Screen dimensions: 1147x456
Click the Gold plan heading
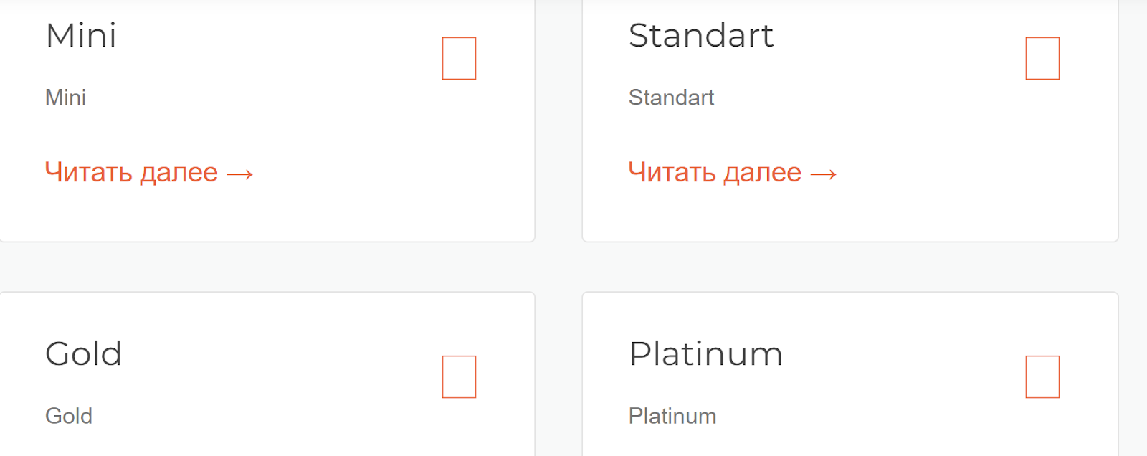pos(83,353)
